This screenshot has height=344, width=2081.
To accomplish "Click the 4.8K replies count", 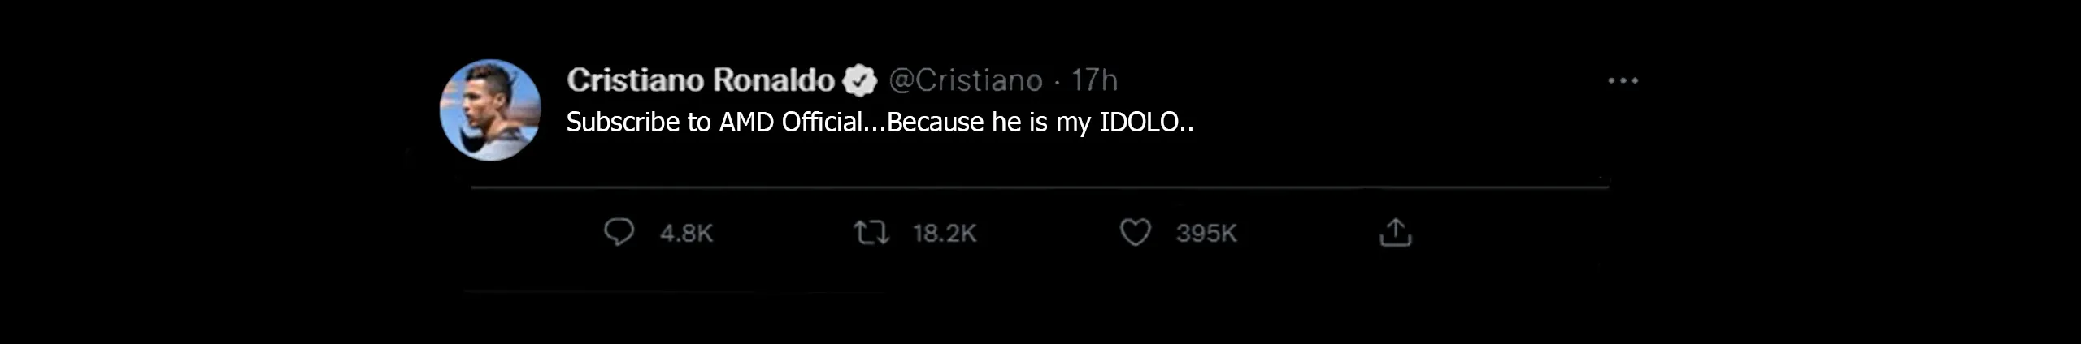I will point(686,234).
